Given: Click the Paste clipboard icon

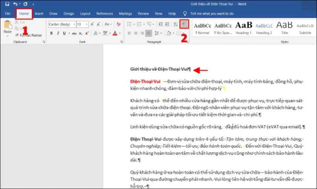Looking at the screenshot, I should [8, 24].
